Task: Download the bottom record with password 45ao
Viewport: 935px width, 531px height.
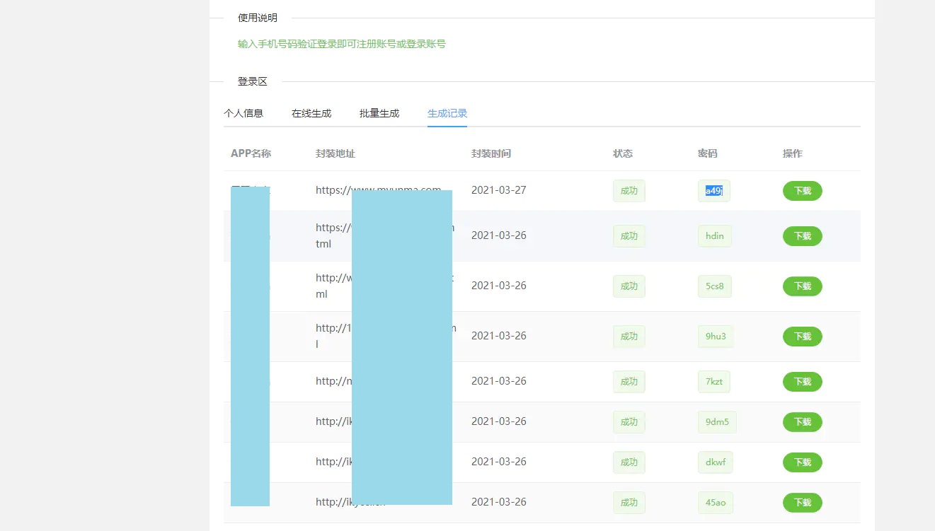Action: tap(802, 502)
